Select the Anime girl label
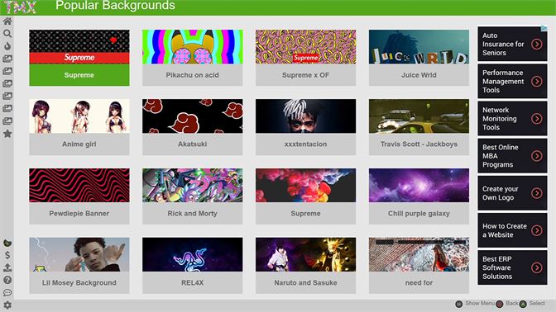The image size is (556, 312). click(79, 144)
